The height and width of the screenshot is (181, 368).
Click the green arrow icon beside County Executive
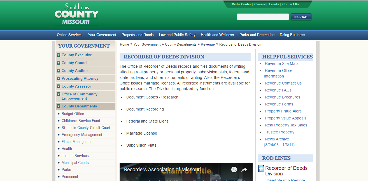click(x=58, y=55)
